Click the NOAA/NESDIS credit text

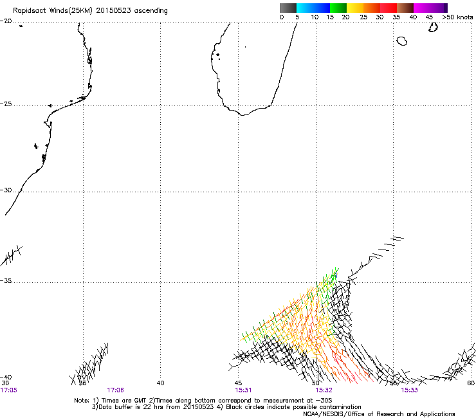click(379, 414)
